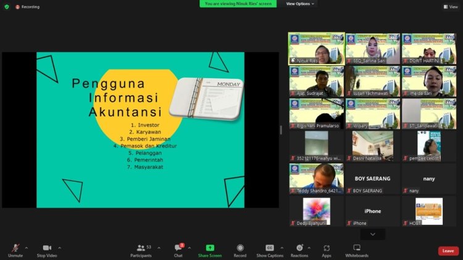This screenshot has height=260, width=463.
Task: Open the Reactions menu
Action: (299, 251)
